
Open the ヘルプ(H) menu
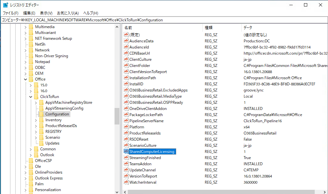click(x=91, y=13)
